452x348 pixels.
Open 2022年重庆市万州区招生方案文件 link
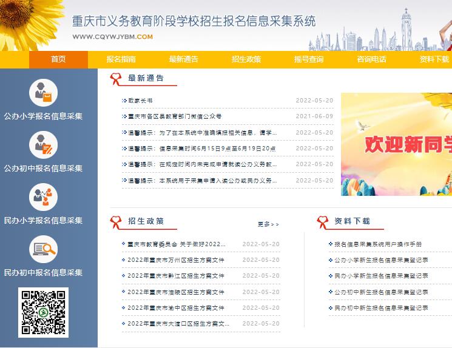click(176, 260)
